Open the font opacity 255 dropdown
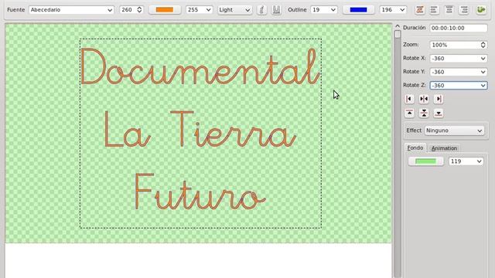Viewport: 495px width, 278px height. (x=199, y=10)
